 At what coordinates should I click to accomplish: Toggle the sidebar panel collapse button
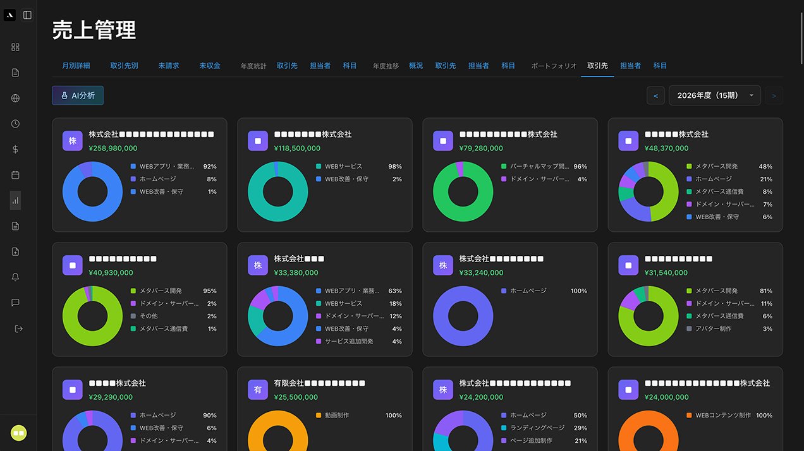[27, 15]
